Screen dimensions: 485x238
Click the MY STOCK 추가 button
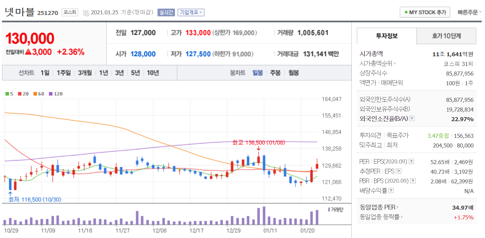[x=425, y=12]
